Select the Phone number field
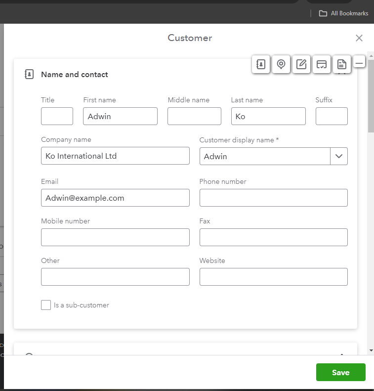This screenshot has width=374, height=391. click(273, 198)
